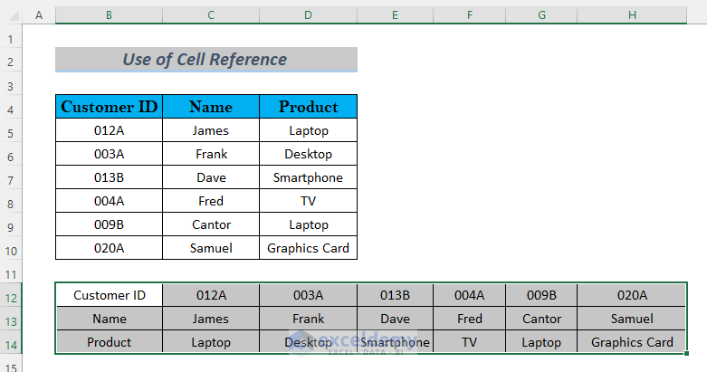Select cell Laptop in column C row 14
Screen dimensions: 707x372
pyautogui.click(x=211, y=342)
